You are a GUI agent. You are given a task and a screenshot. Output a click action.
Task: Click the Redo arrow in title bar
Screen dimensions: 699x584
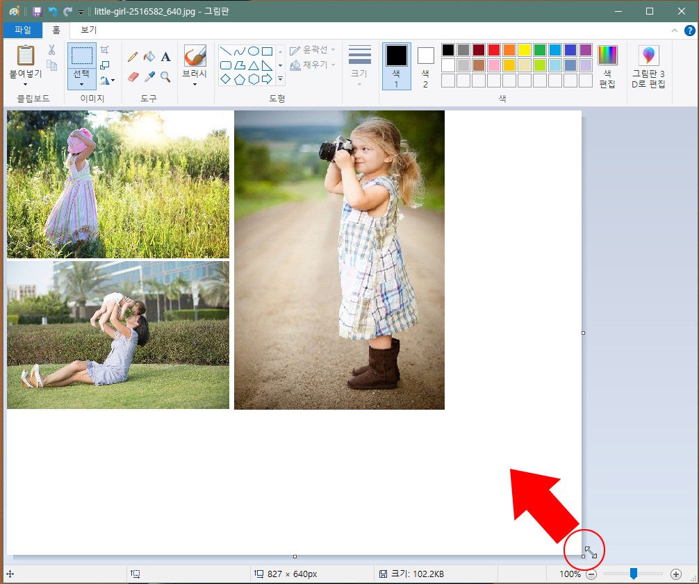67,12
